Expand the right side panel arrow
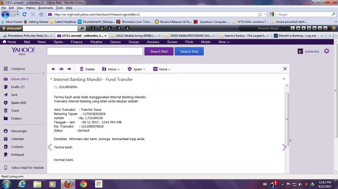 pyautogui.click(x=290, y=140)
